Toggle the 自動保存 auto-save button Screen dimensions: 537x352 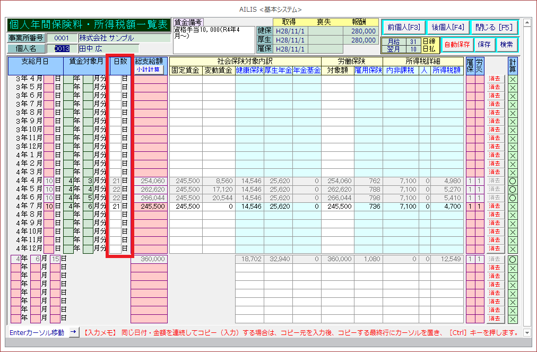[456, 45]
